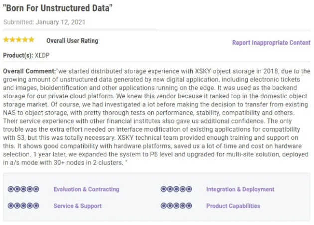Open the Product Capabilities link
Viewport: 314px width, 225px height.
click(x=233, y=206)
